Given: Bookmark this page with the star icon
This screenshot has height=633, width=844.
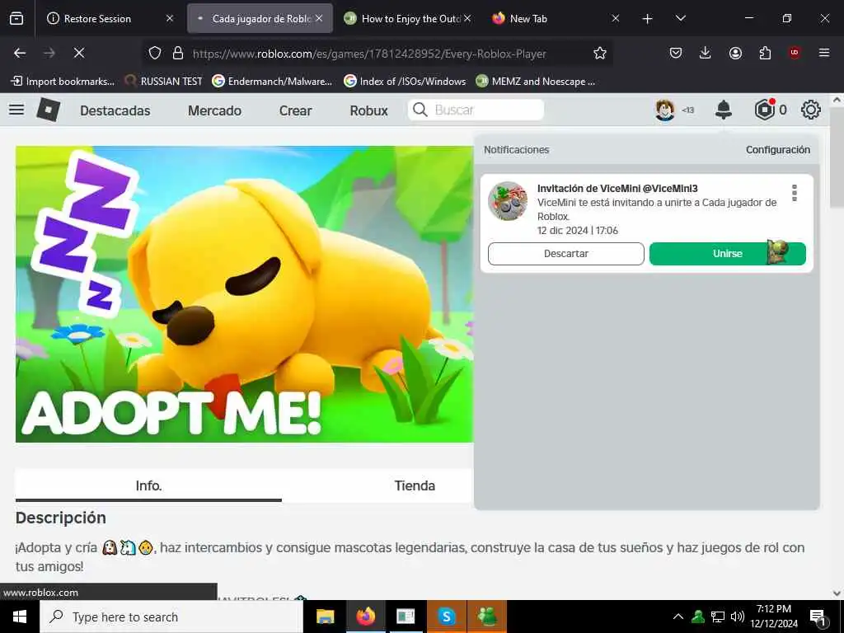Looking at the screenshot, I should coord(600,53).
